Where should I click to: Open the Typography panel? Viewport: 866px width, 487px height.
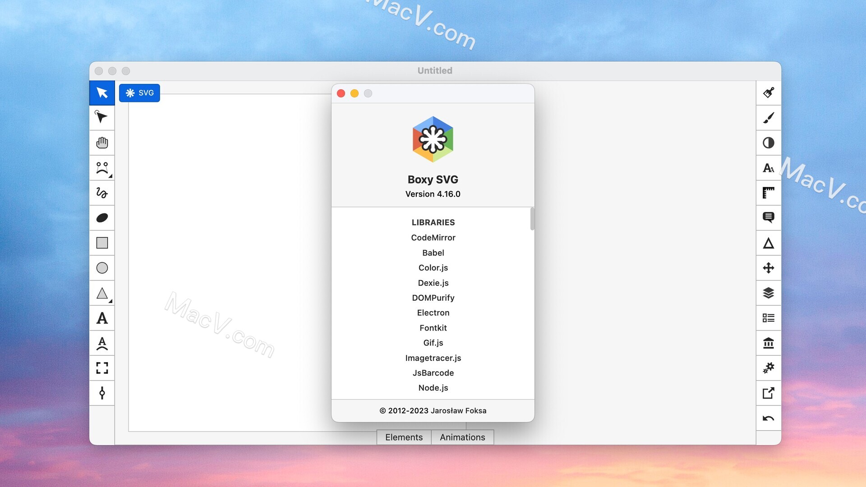click(769, 168)
